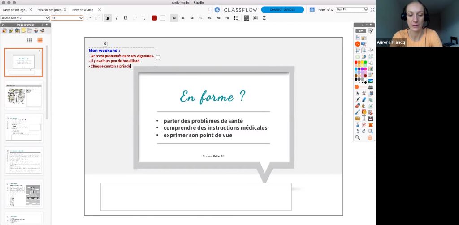Click the superscript icon
Viewport: 459px width, 225px height.
pos(134,18)
